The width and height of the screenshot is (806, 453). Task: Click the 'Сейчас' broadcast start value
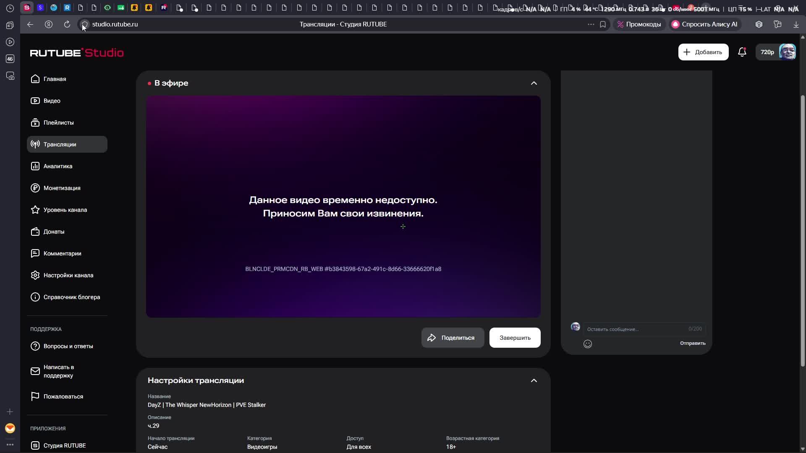point(158,447)
